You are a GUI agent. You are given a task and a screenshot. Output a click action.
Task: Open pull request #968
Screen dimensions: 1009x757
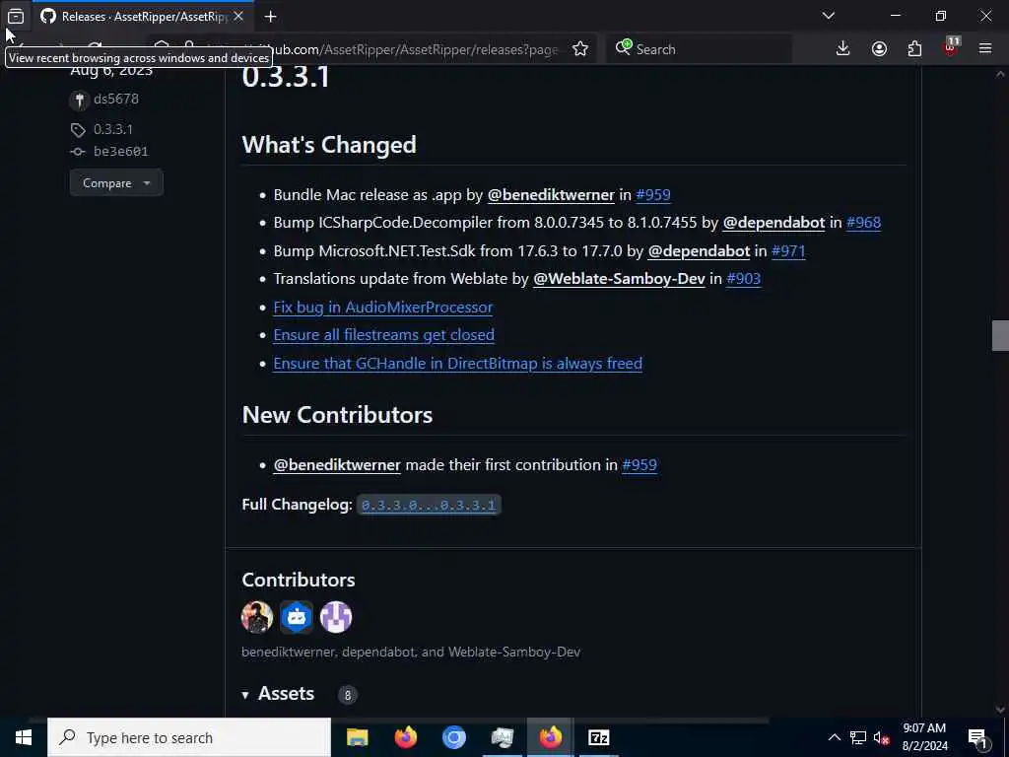tap(863, 223)
